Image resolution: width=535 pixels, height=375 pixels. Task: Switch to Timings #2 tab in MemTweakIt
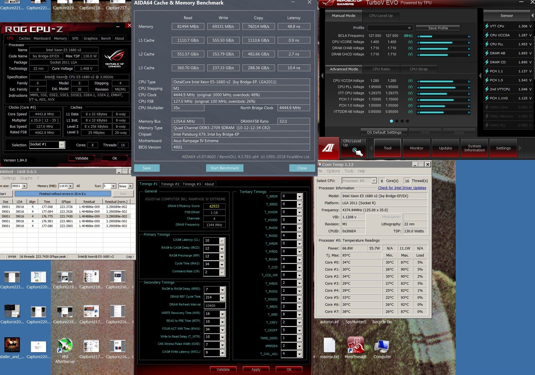170,184
